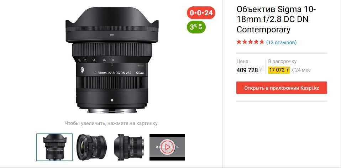Click the red 0·0·24 installment badge

(x=201, y=13)
